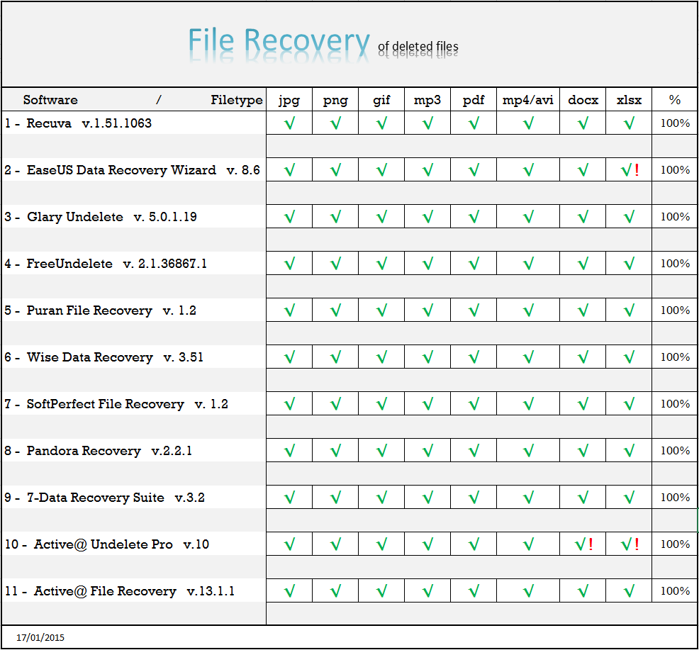Click the SoftPerfect docx checkmark
The width and height of the screenshot is (699, 650).
(583, 404)
